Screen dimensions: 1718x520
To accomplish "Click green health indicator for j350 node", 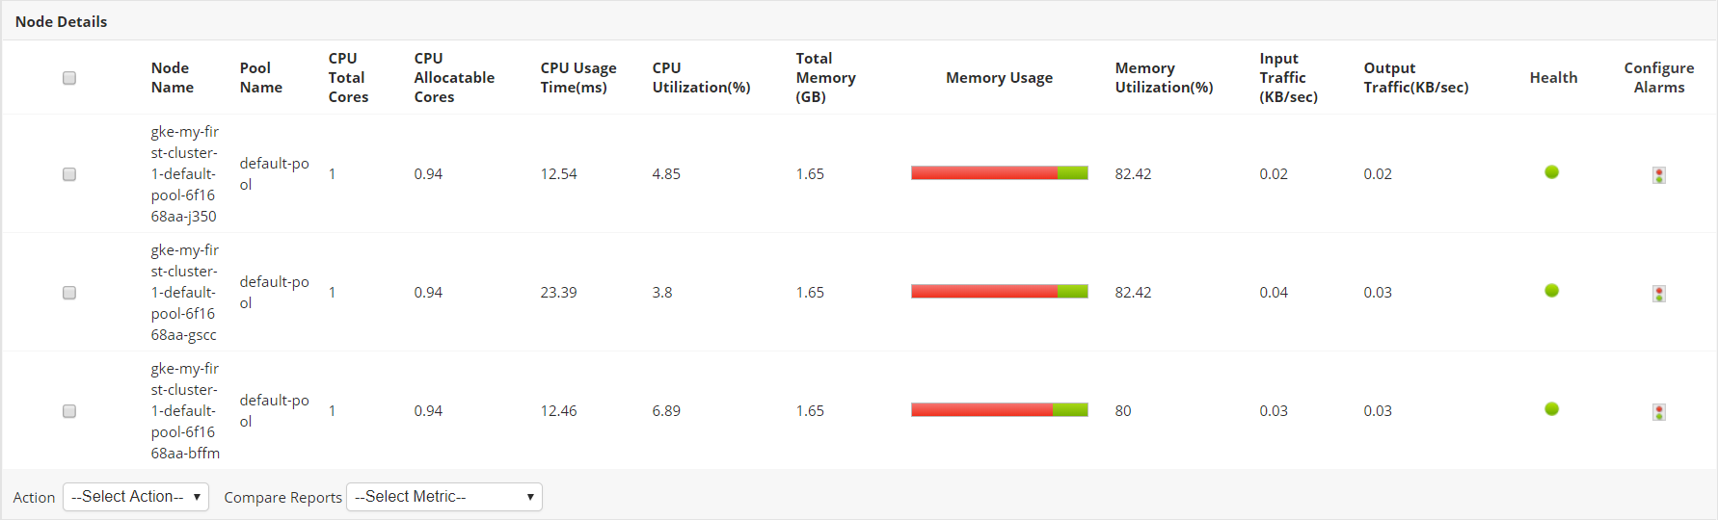I will click(x=1551, y=172).
